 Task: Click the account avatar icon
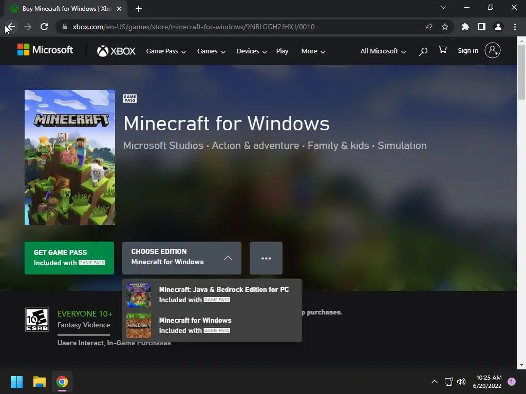click(493, 51)
